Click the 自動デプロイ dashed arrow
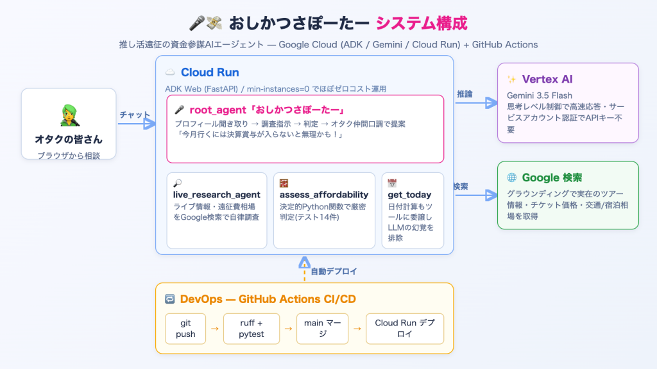This screenshot has width=657, height=369. click(305, 268)
